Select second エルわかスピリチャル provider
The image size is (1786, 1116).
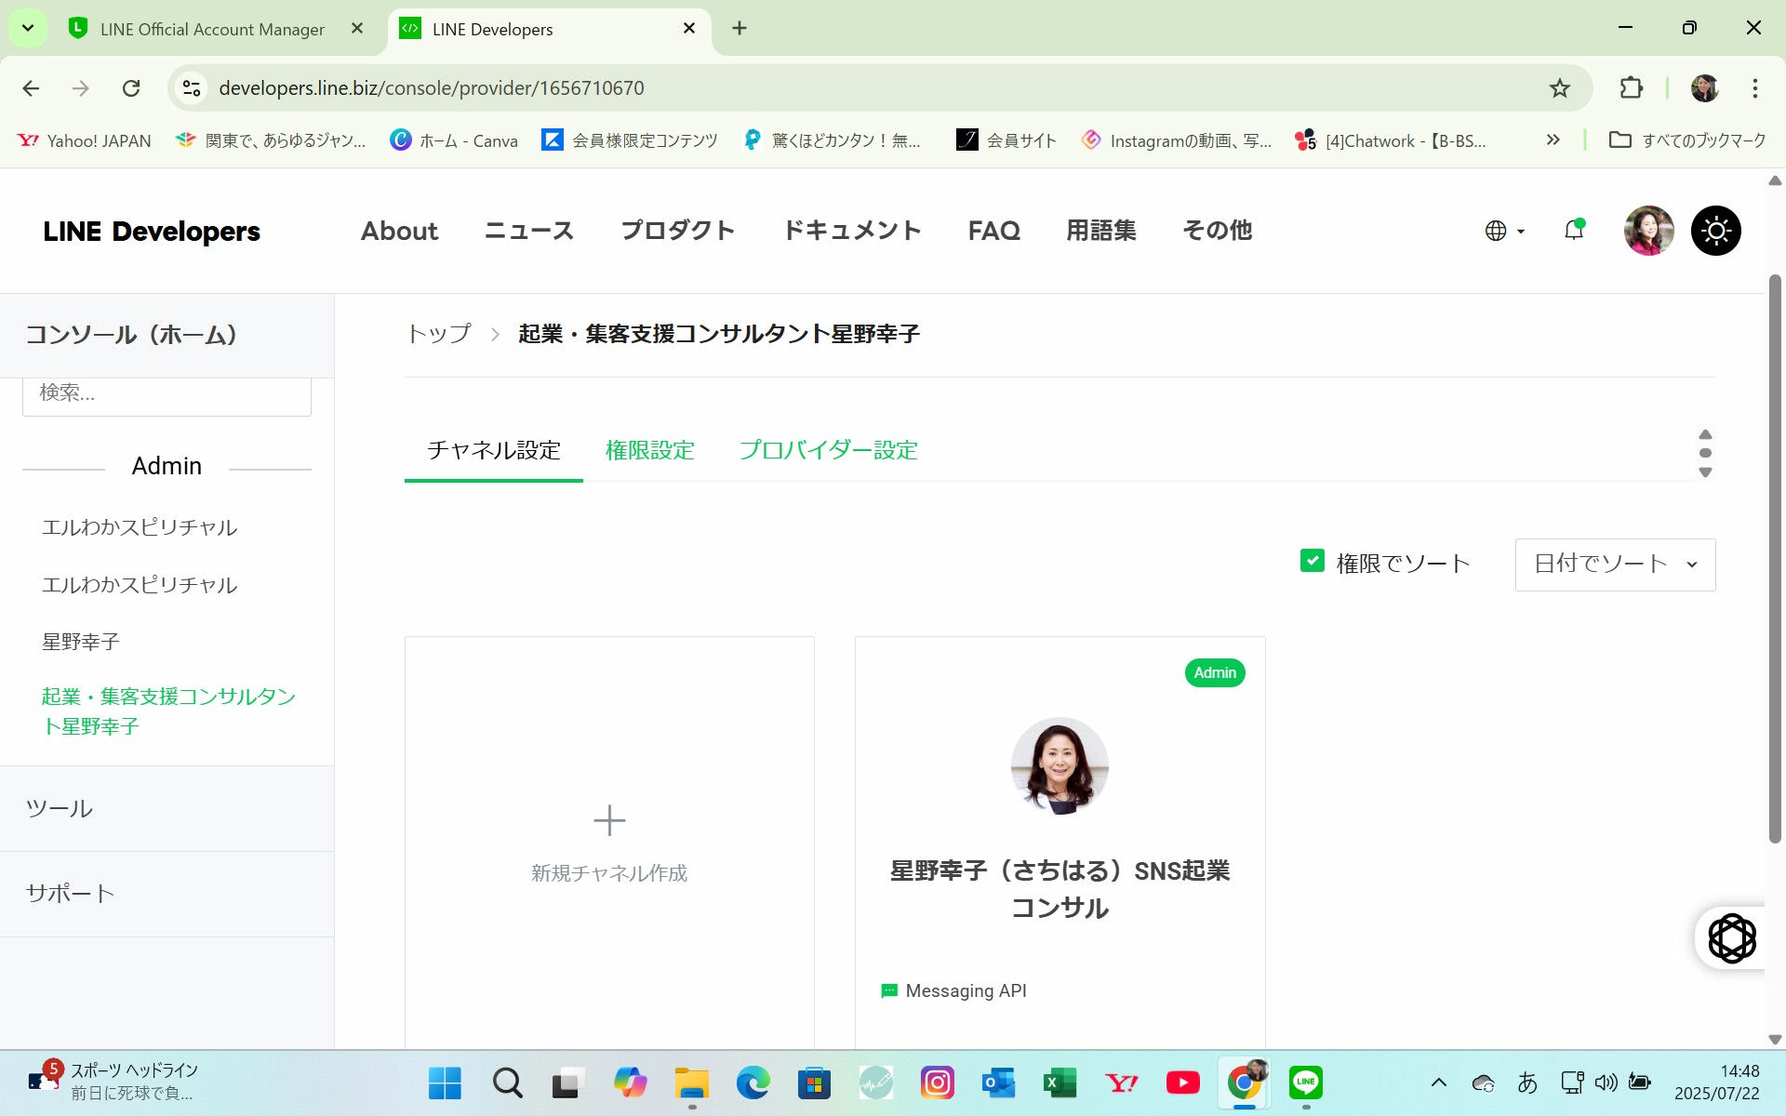140,585
